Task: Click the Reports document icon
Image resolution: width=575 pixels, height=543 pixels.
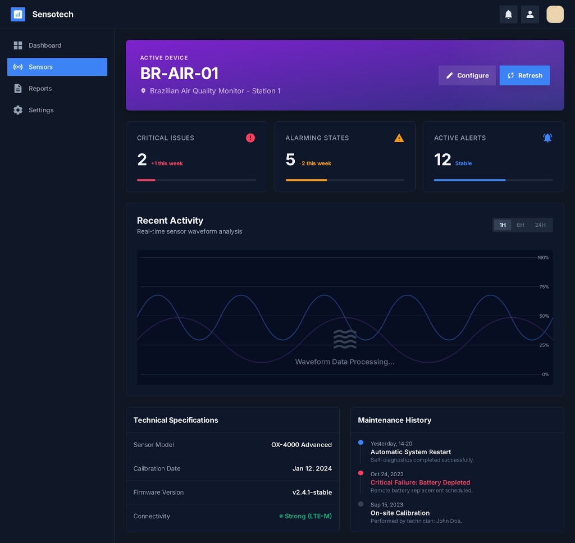Action: pyautogui.click(x=18, y=88)
